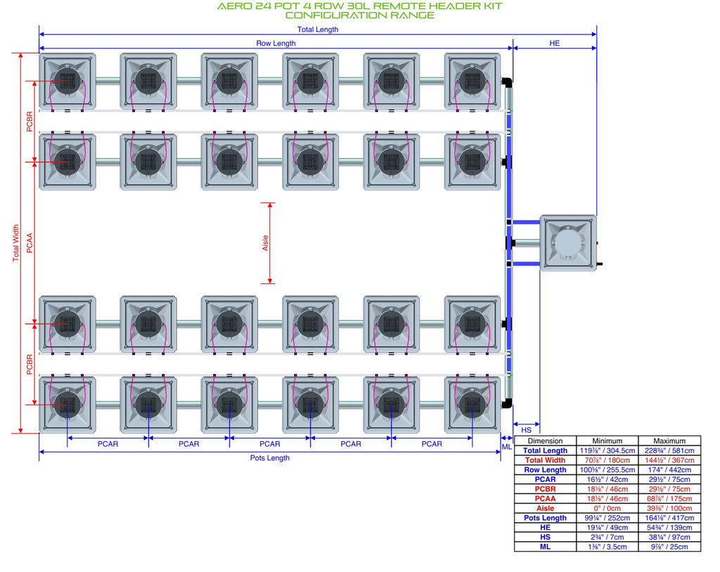Click the 'Row Length' label on the diagram's dimension arrow
720x572 pixels.
coord(276,43)
